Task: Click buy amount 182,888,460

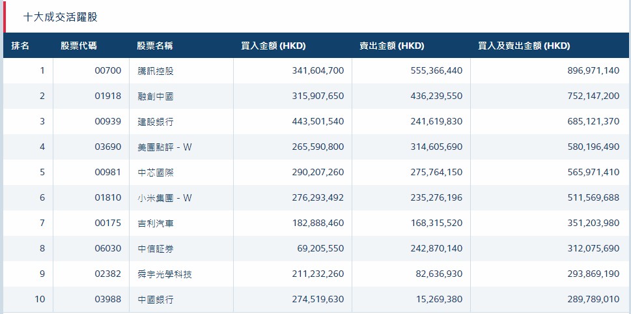Action: click(318, 223)
